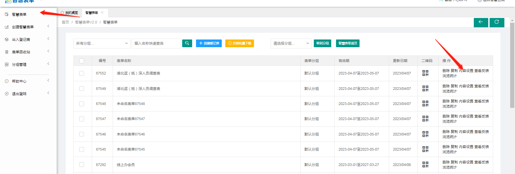Close the 智慧表单 tab with X
515x174 pixels.
coord(102,13)
